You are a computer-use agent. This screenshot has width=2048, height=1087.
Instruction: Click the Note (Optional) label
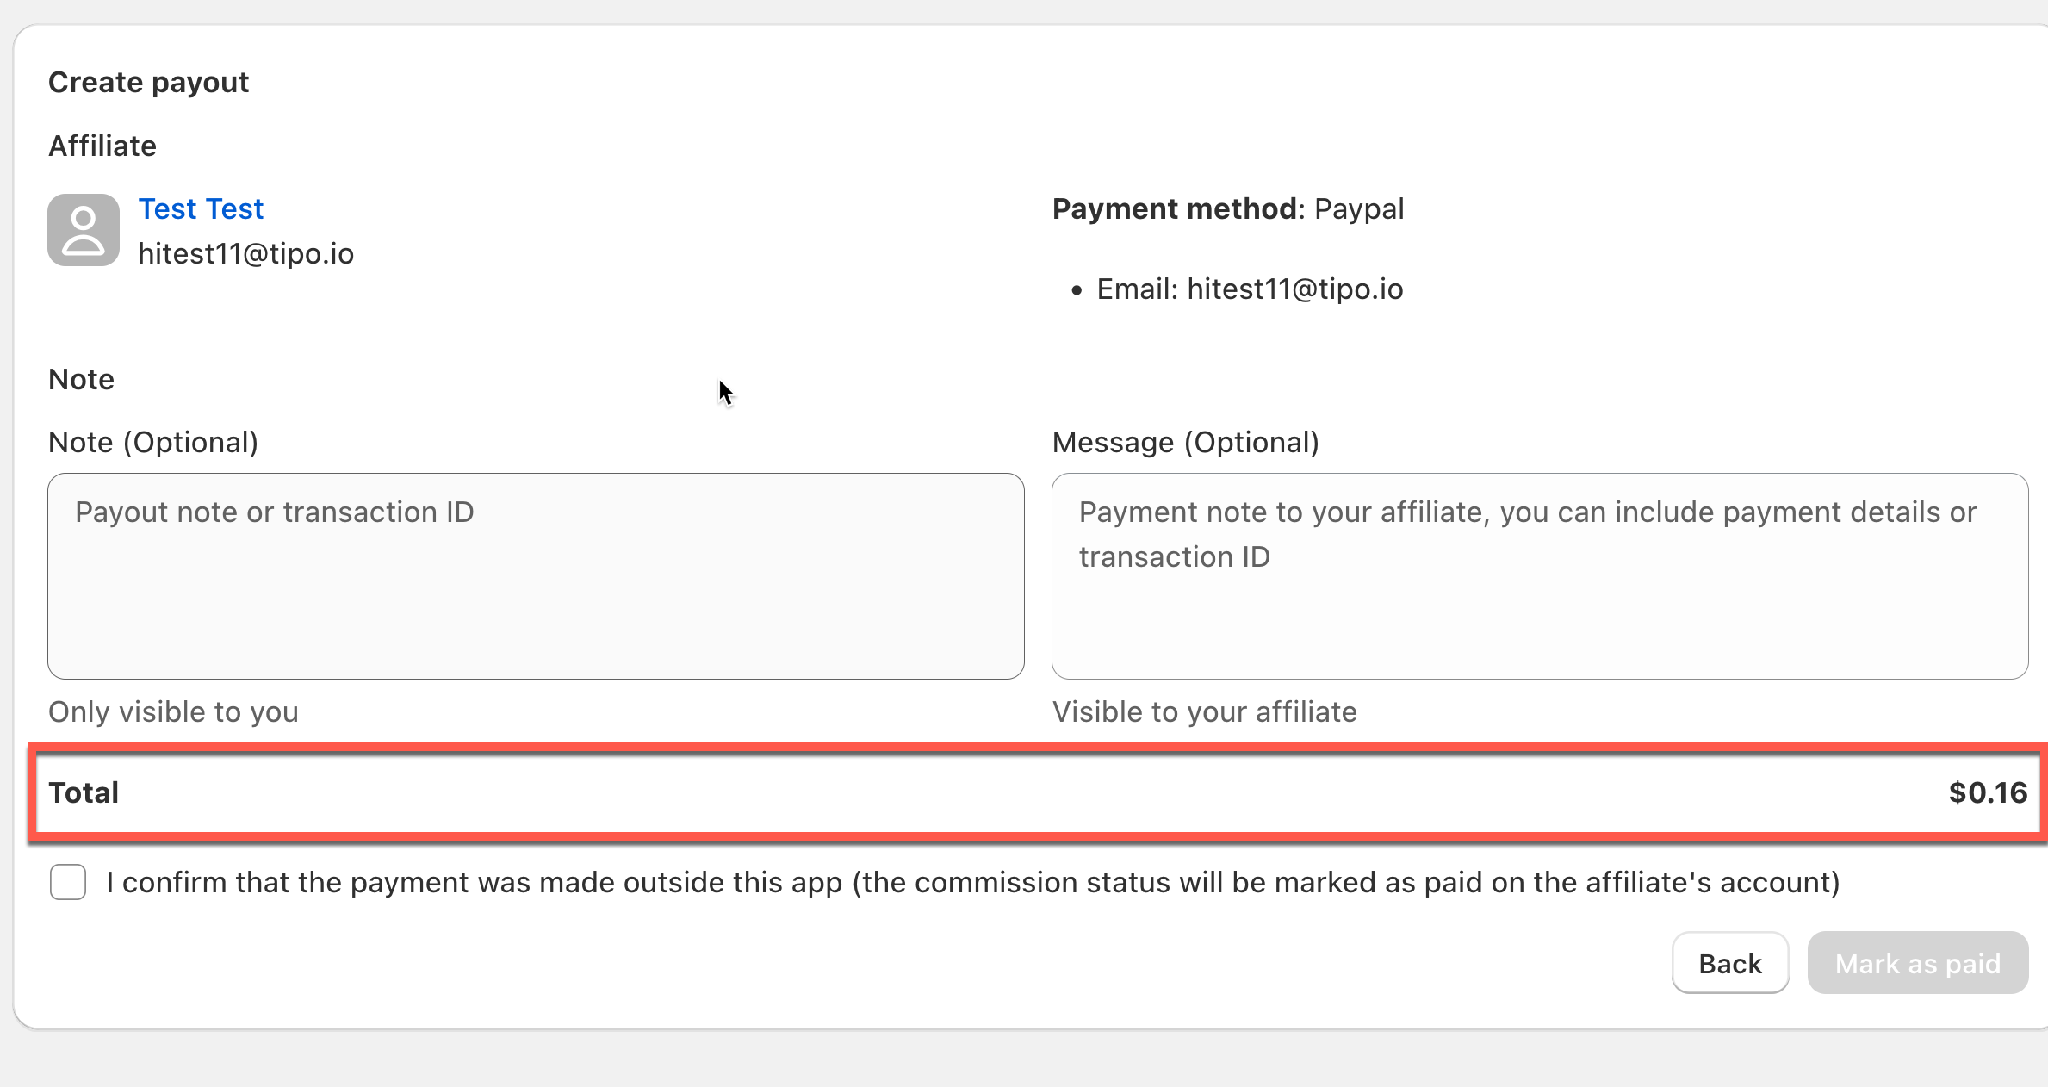click(x=153, y=443)
